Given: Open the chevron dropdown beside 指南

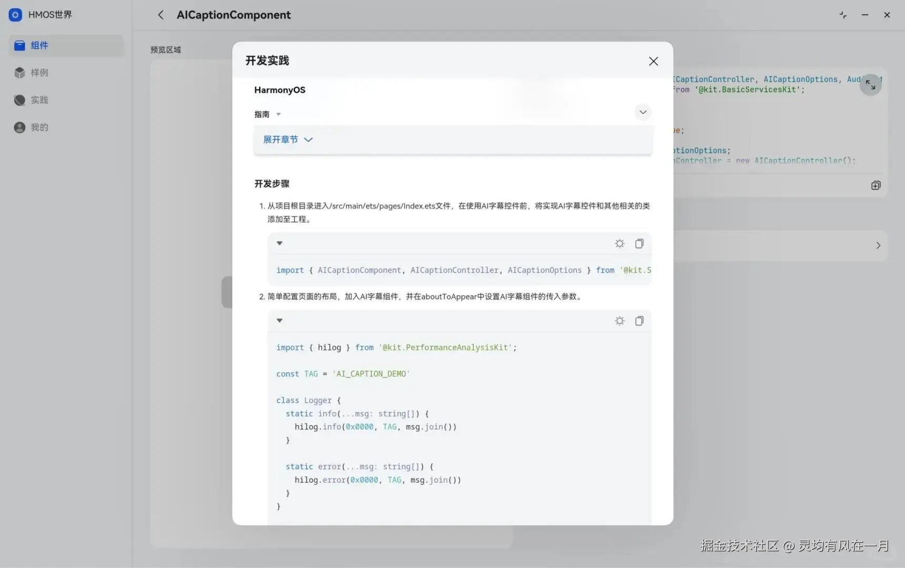Looking at the screenshot, I should pos(643,112).
